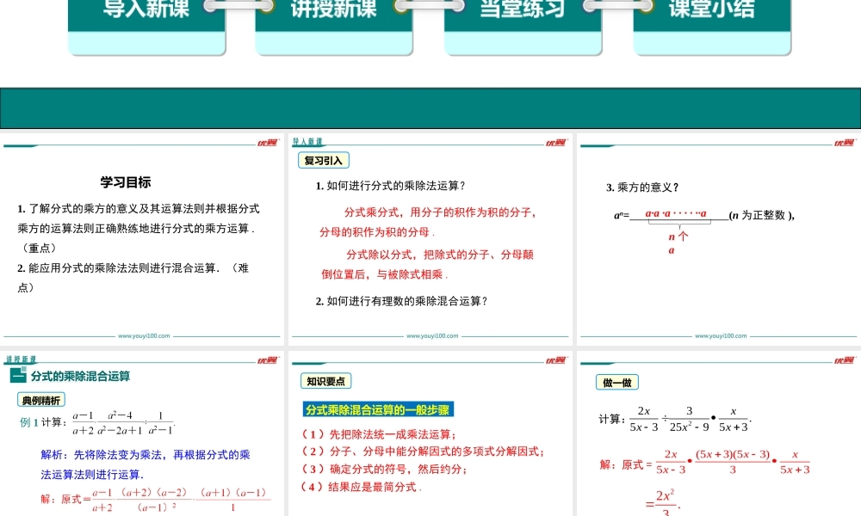The height and width of the screenshot is (516, 861).
Task: Click the 优翼 logo on 知识要点 slide
Action: point(555,360)
